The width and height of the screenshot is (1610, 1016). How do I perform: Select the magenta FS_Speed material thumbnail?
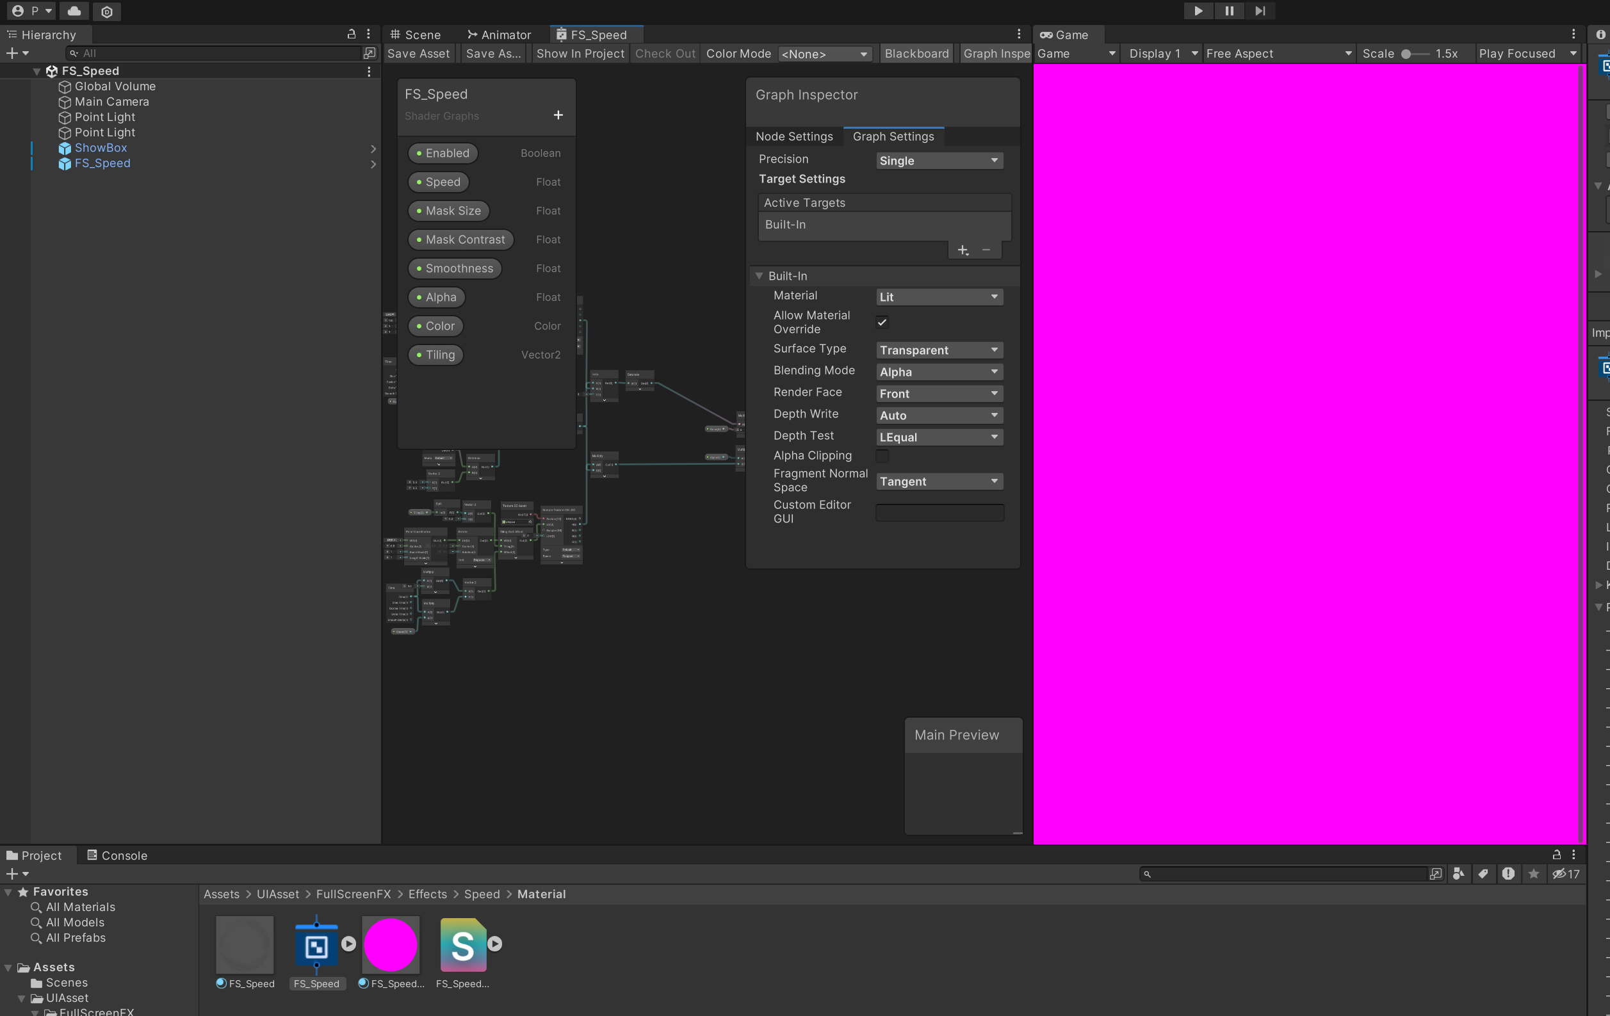(391, 944)
